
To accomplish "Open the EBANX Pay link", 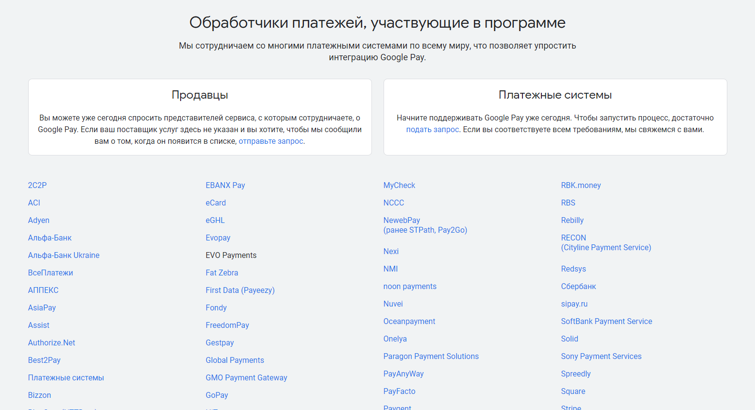I will (225, 186).
